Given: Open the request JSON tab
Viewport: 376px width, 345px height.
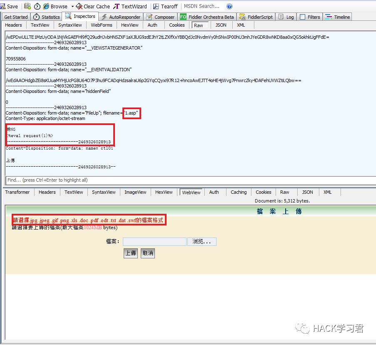Looking at the screenshot, I should coord(221,25).
